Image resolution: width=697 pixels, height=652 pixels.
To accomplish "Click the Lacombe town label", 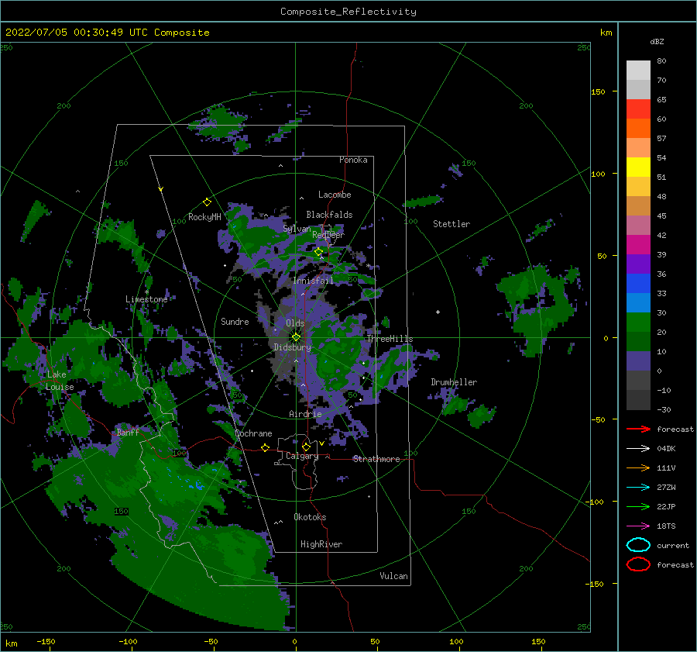I will pyautogui.click(x=335, y=195).
